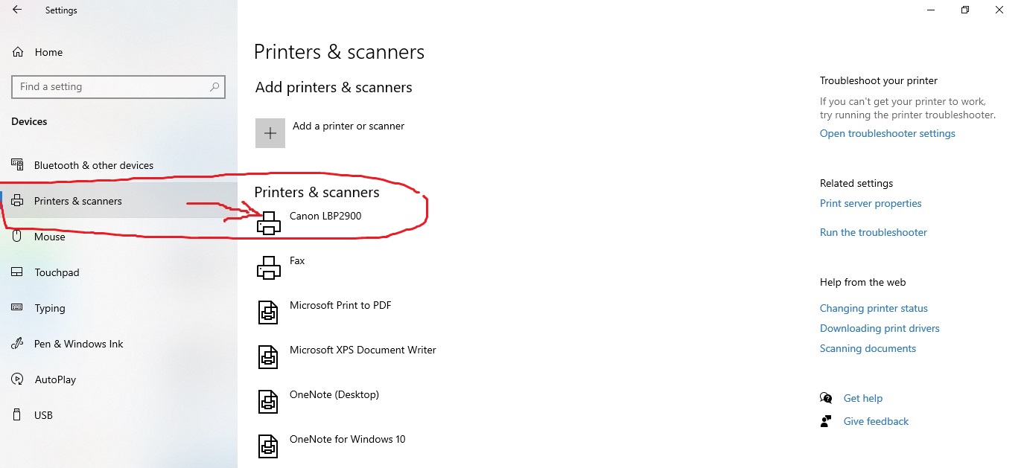Open troubleshooter settings link
1024x468 pixels.
[x=887, y=134]
